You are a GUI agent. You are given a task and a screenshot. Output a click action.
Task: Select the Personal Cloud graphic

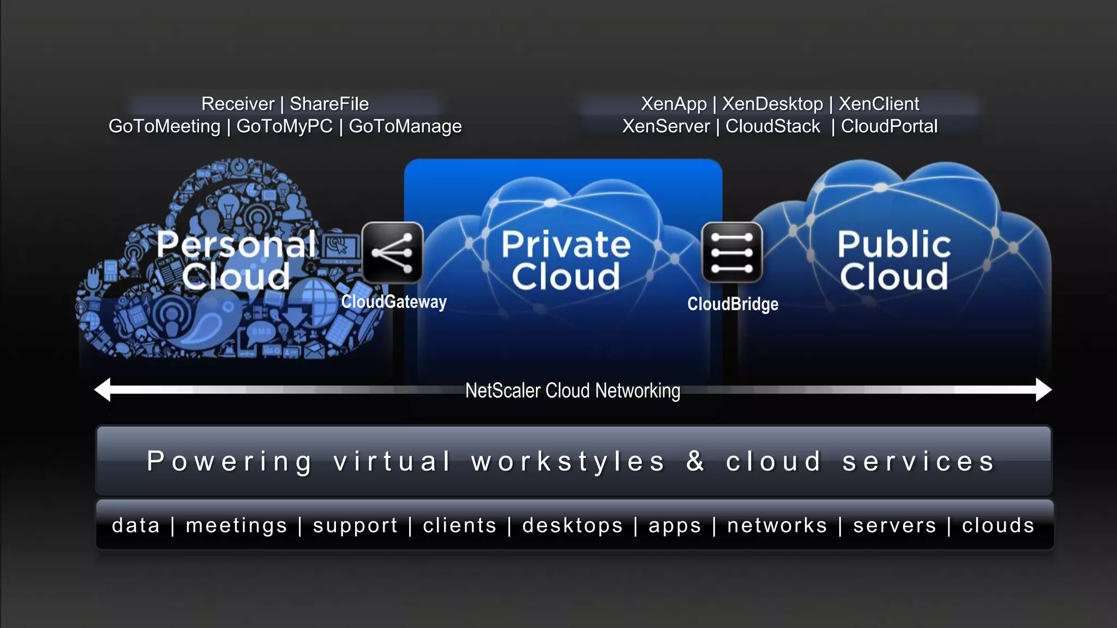(x=232, y=259)
